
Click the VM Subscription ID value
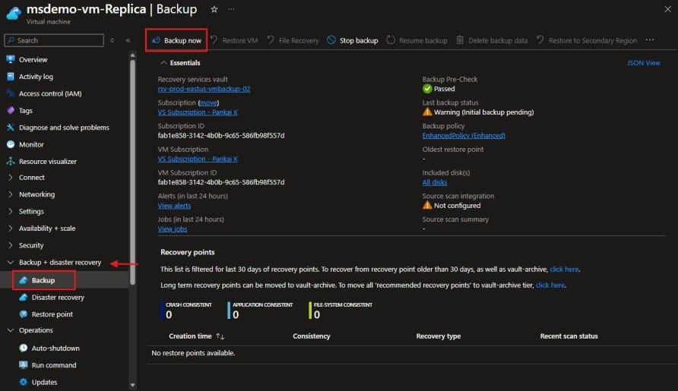click(221, 182)
